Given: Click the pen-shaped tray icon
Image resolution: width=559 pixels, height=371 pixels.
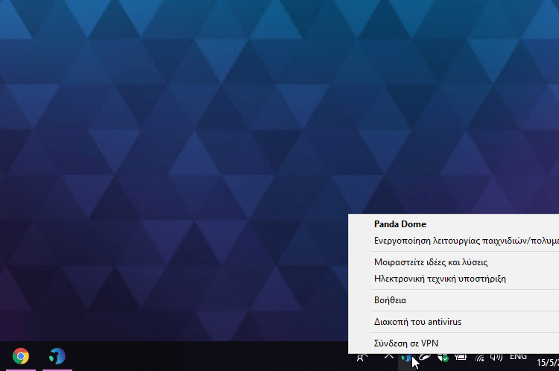Looking at the screenshot, I should point(424,357).
